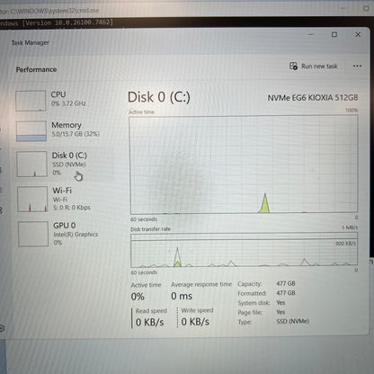
Task: Minimize the Task Manager window
Action: pyautogui.click(x=311, y=34)
